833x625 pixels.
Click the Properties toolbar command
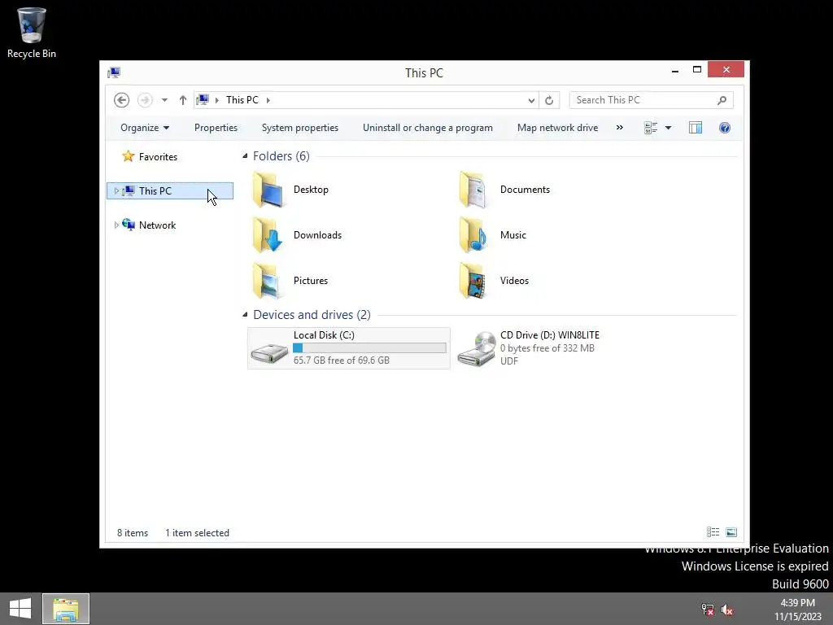tap(216, 128)
